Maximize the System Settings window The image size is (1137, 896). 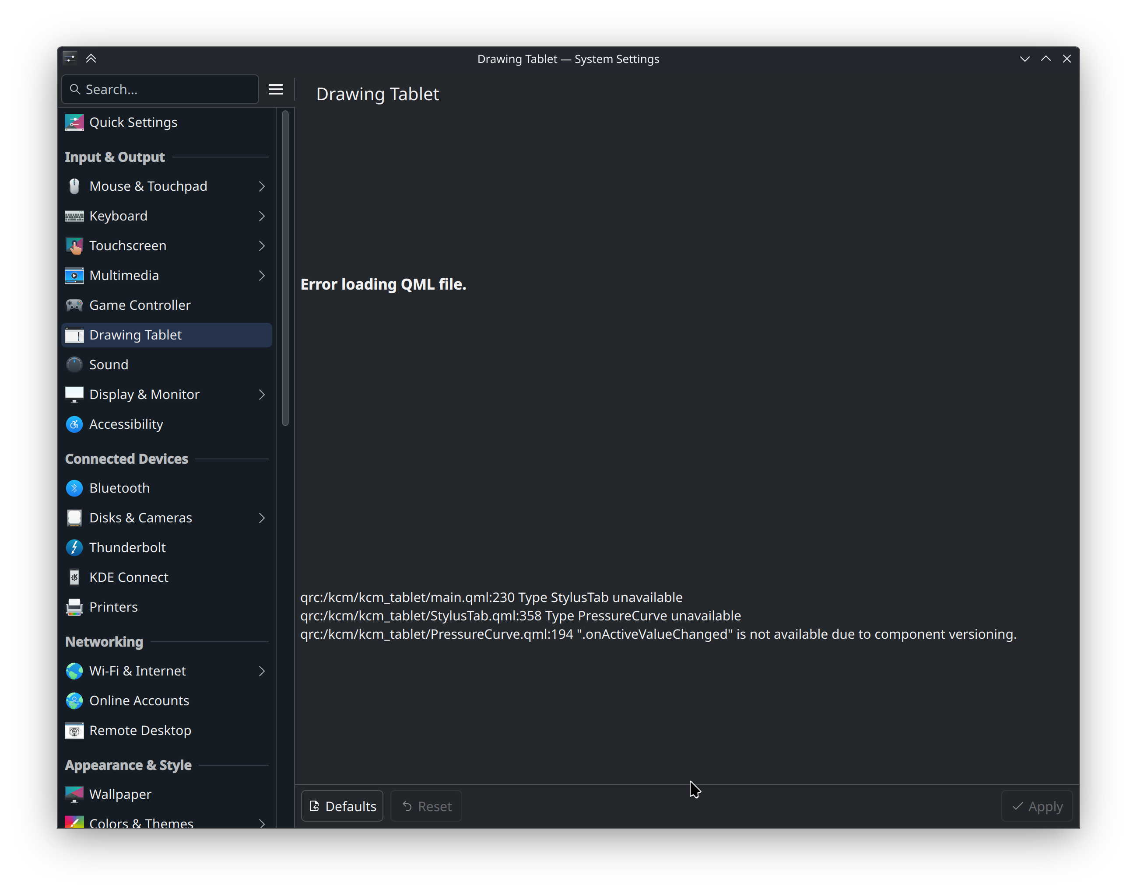click(1046, 59)
